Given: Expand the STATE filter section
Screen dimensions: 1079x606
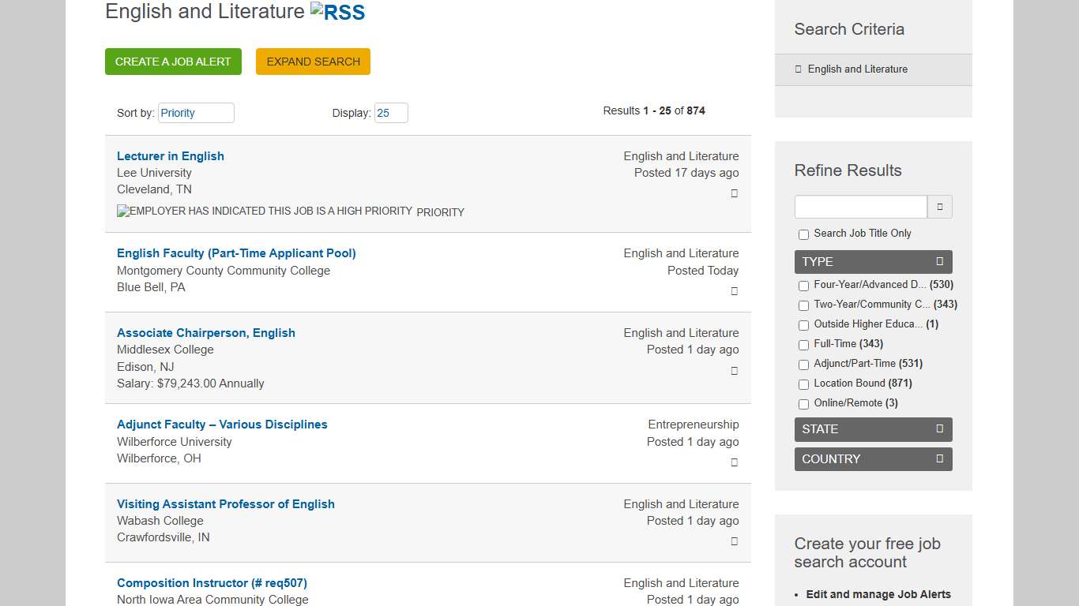Looking at the screenshot, I should click(939, 429).
